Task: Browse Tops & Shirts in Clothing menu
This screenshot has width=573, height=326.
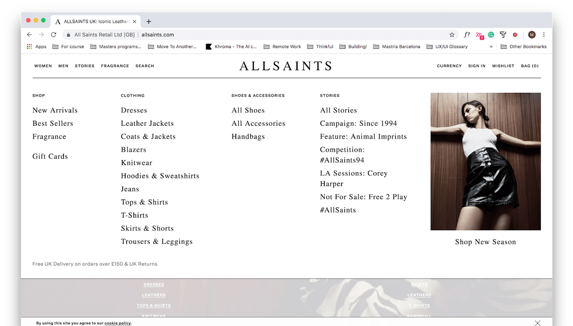Action: pos(145,202)
